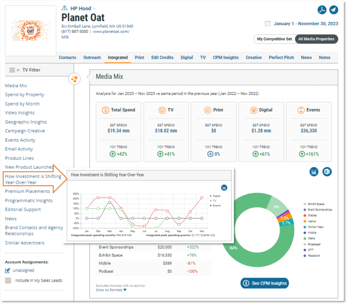Select All Media Properties toggle option
Screen dimensions: 347x304
(x=316, y=39)
